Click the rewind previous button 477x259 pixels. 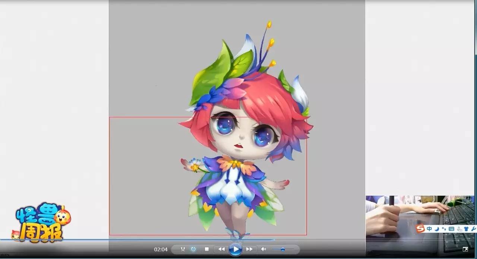click(x=221, y=249)
